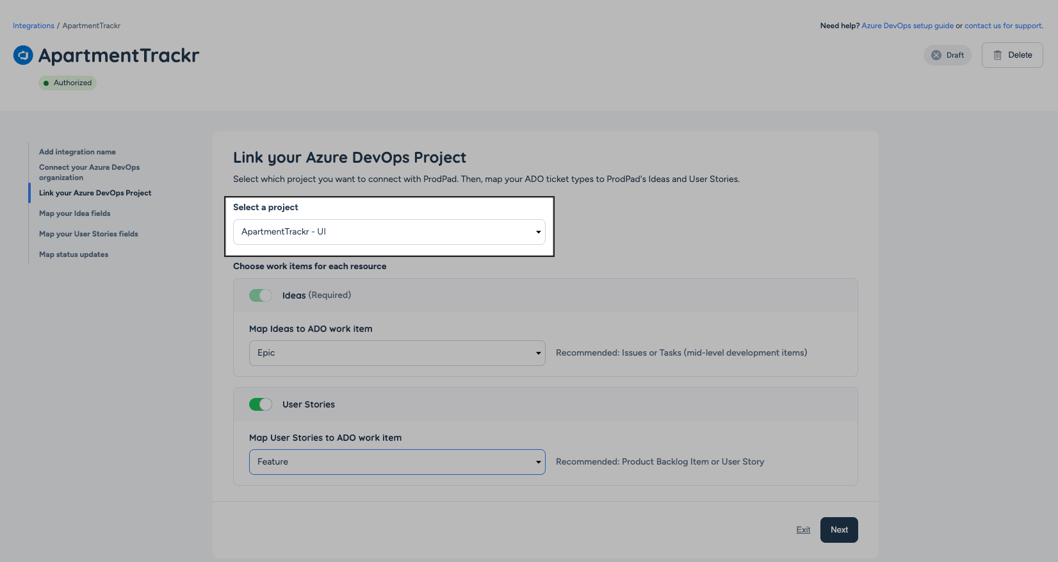The height and width of the screenshot is (562, 1058).
Task: Select Link your Azure DevOps Project step
Action: [95, 193]
